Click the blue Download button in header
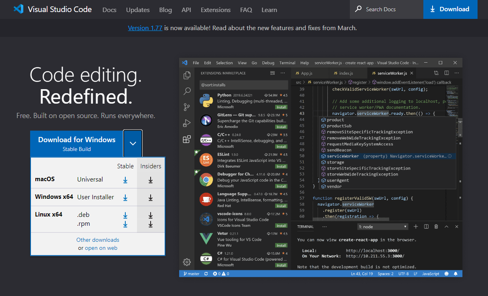The height and width of the screenshot is (296, 488). click(450, 9)
